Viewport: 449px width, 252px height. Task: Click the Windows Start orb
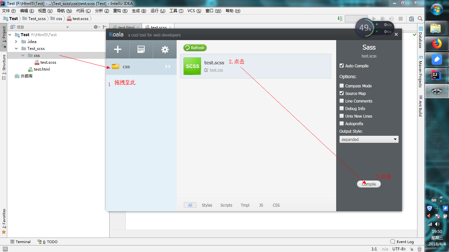point(437,9)
